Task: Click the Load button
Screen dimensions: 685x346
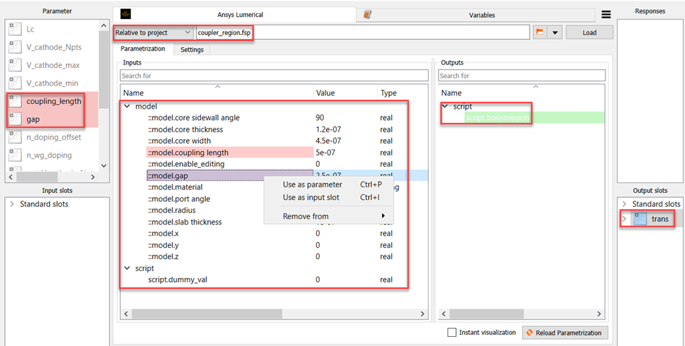Action: point(589,32)
